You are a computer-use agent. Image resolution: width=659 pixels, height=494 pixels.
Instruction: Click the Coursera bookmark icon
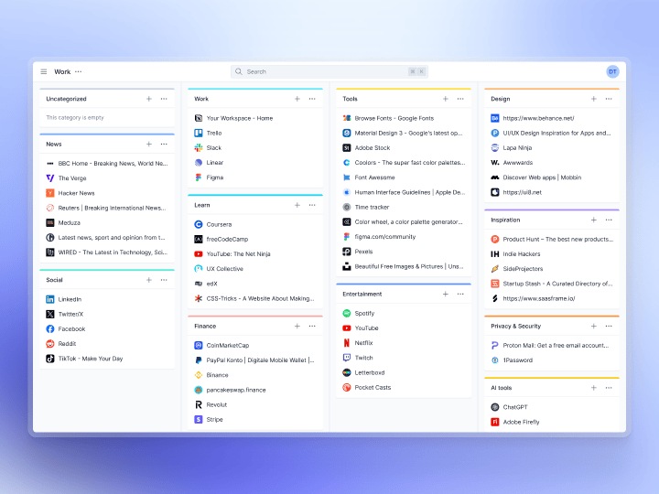(199, 224)
